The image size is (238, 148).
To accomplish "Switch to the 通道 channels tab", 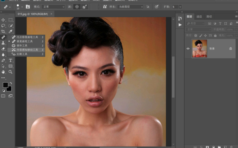I will [199, 16].
